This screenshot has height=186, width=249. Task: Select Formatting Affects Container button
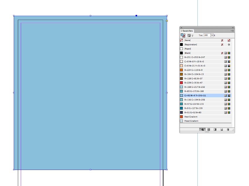click(189, 35)
